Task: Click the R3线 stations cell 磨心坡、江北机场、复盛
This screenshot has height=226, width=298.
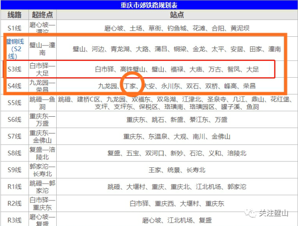Action: click(177, 219)
